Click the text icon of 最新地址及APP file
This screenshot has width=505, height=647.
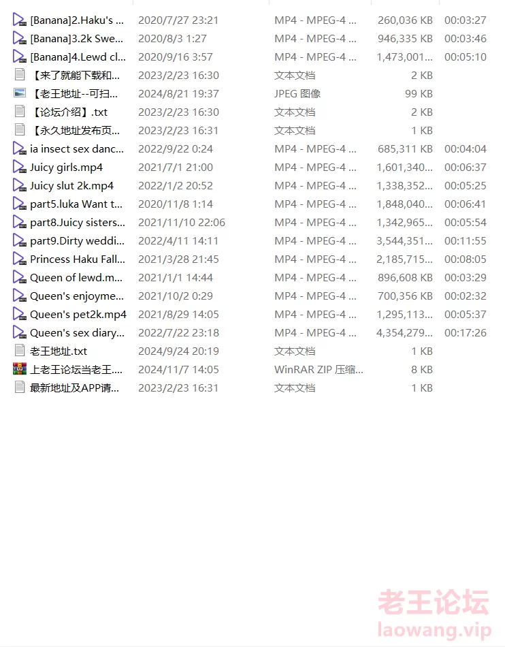coord(19,388)
